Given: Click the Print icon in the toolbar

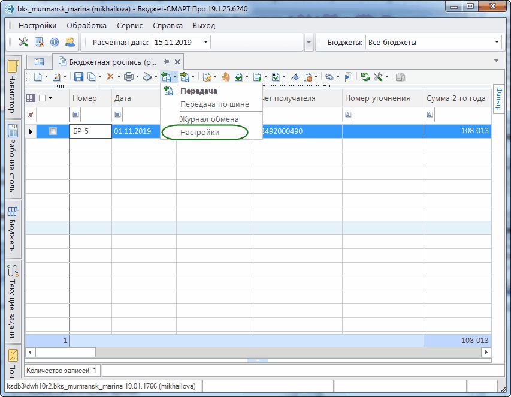Looking at the screenshot, I should coord(128,77).
